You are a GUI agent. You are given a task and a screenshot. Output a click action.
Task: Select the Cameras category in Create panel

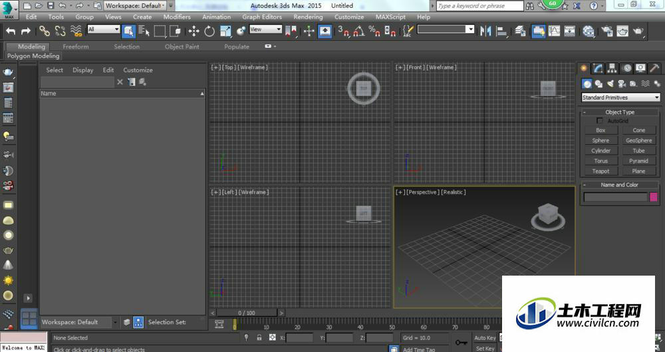[622, 84]
